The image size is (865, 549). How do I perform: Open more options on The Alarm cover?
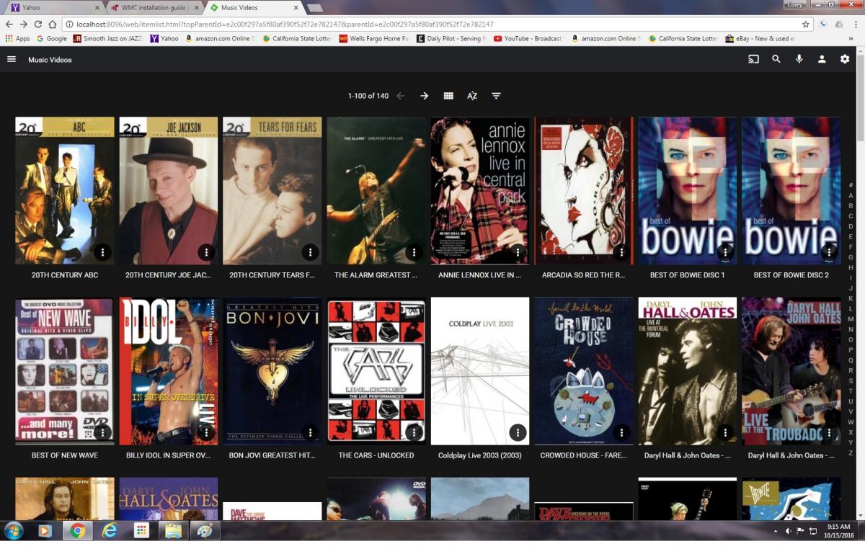click(414, 252)
